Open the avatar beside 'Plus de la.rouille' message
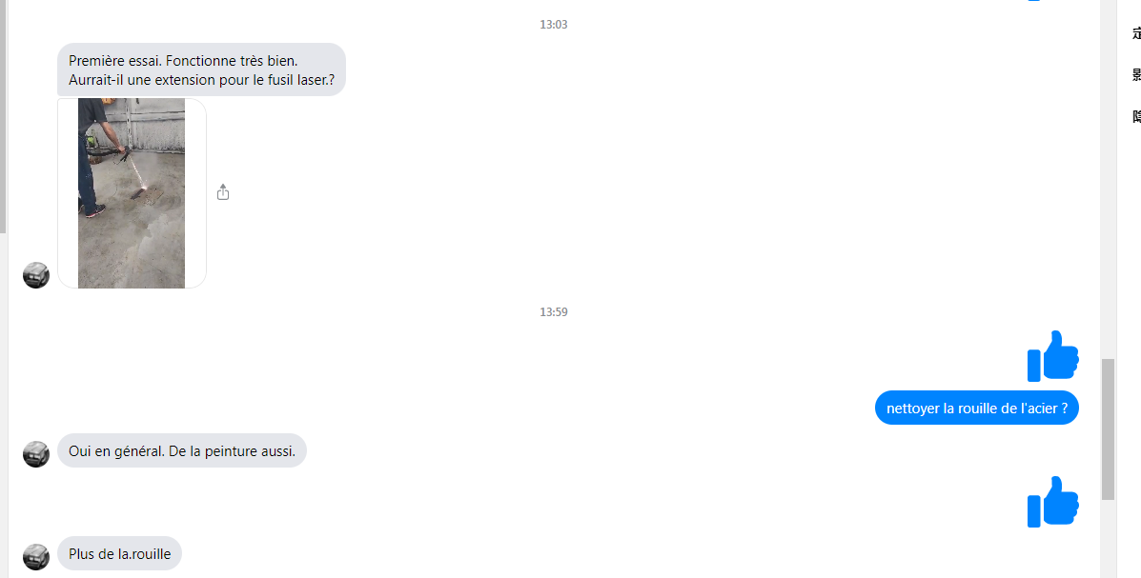This screenshot has width=1141, height=578. (36, 556)
